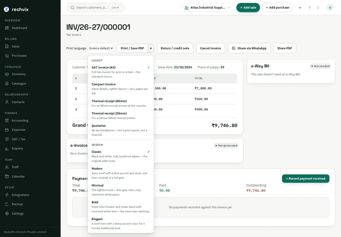Screen dimensions: 341x237
Task: Select GST invoice (A4) layout
Action: (x=121, y=72)
